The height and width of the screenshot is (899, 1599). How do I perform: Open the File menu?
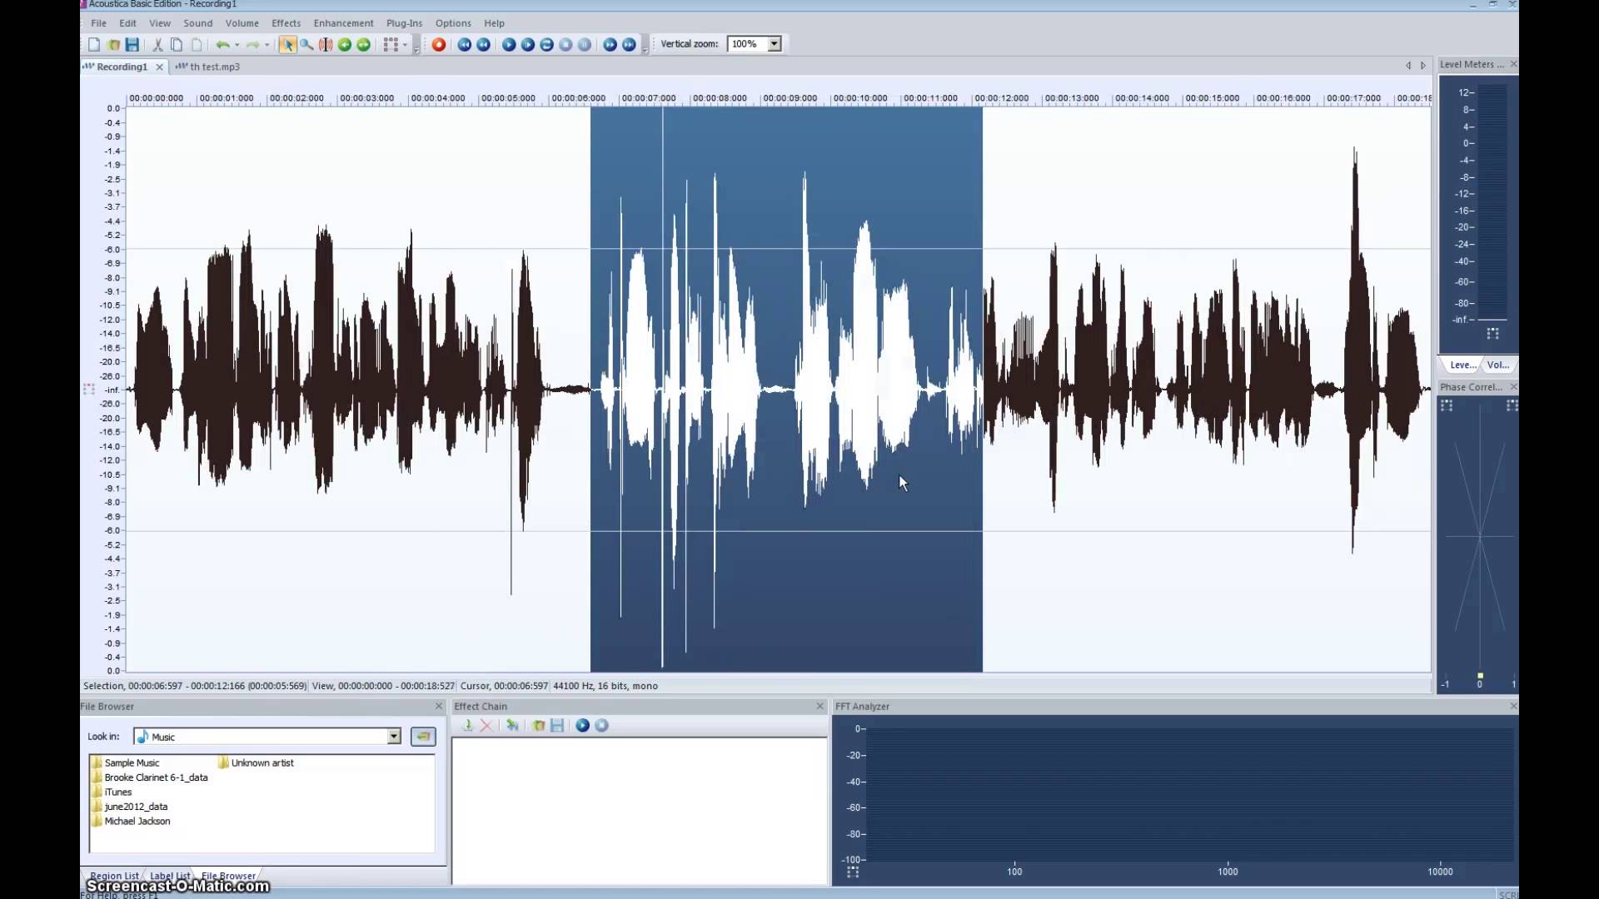pos(98,23)
